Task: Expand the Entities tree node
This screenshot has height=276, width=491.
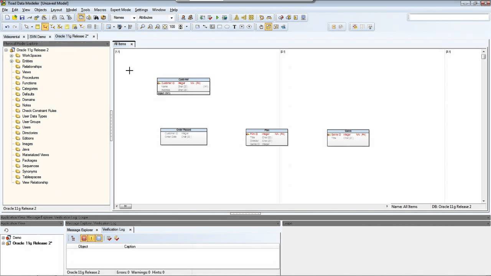Action: click(12, 61)
